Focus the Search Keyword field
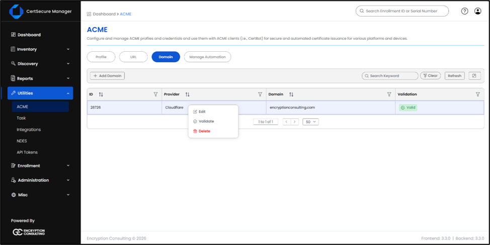This screenshot has height=245, width=490. click(x=390, y=76)
